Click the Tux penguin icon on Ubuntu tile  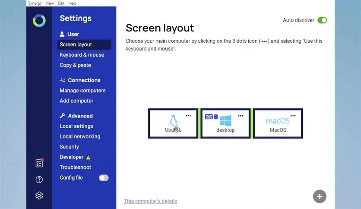coord(173,120)
